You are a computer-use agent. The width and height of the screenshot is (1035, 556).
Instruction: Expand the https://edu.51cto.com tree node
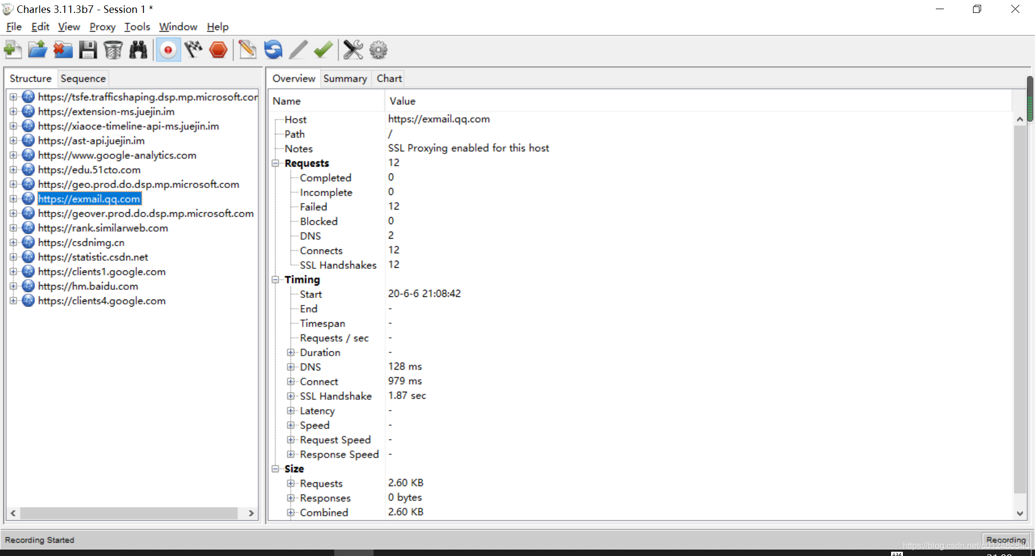pyautogui.click(x=13, y=170)
